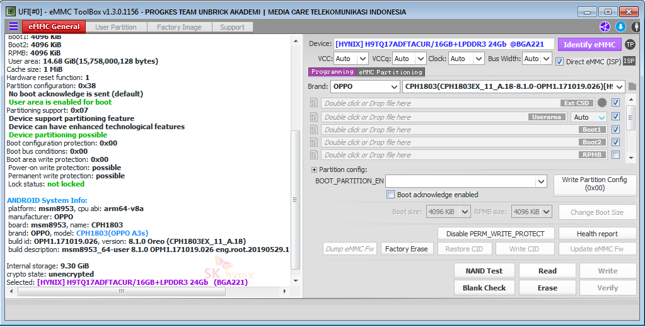Click binary file icon of Ext CSD row
The image size is (645, 327).
click(314, 103)
